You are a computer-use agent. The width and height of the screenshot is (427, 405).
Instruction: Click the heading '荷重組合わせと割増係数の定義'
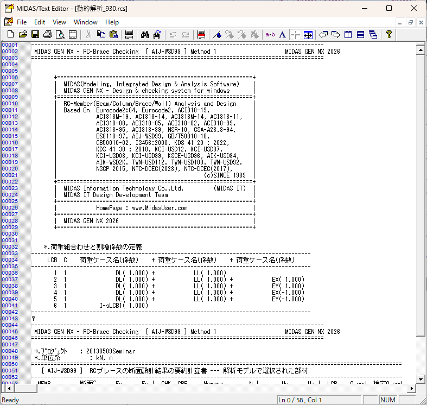tap(96, 247)
